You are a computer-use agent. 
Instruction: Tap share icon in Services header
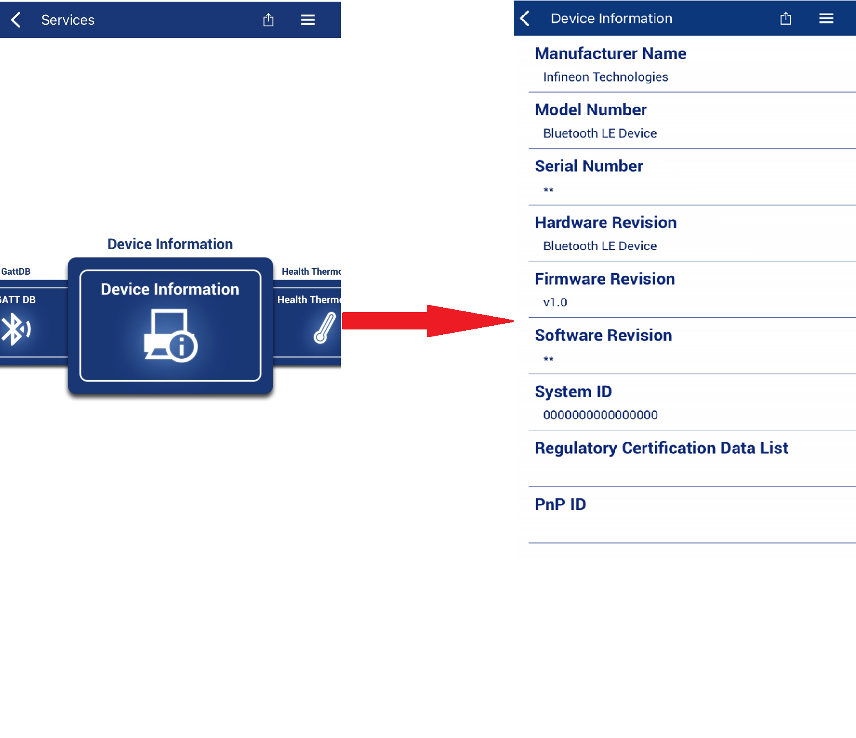pos(268,19)
